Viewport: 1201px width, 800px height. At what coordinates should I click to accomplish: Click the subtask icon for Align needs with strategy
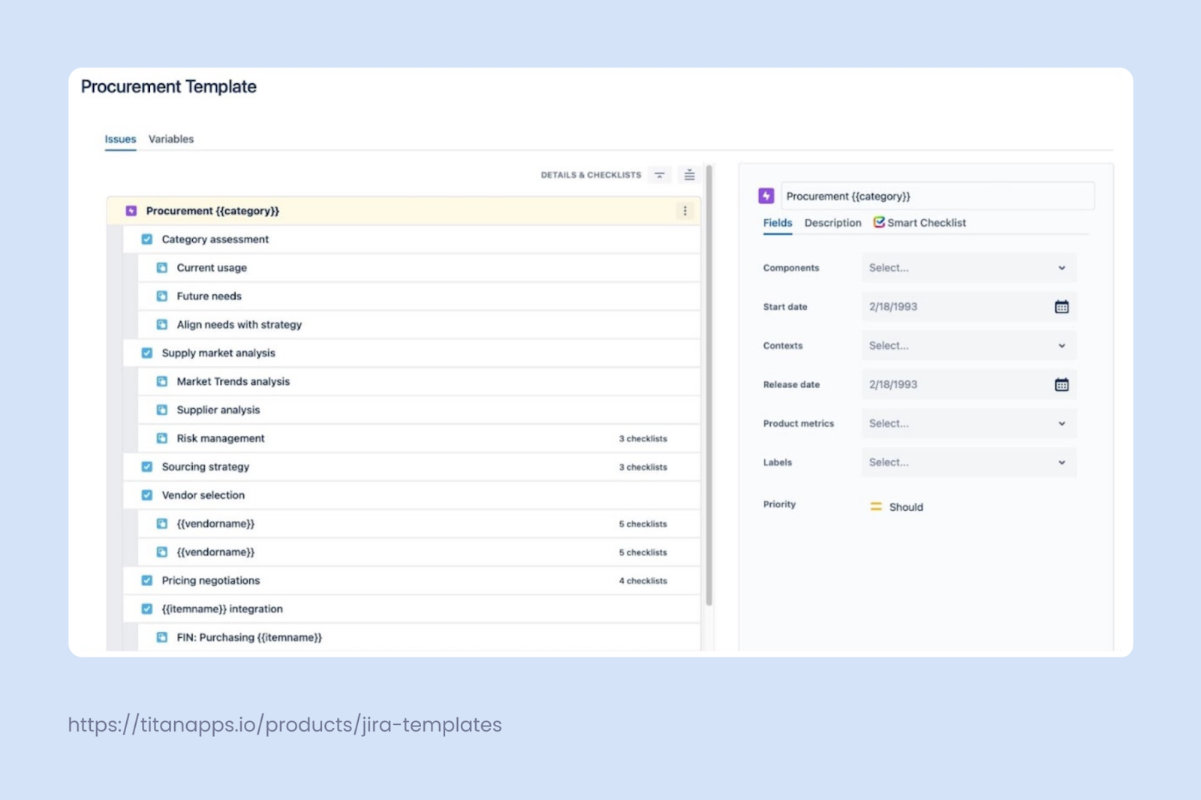coord(161,325)
